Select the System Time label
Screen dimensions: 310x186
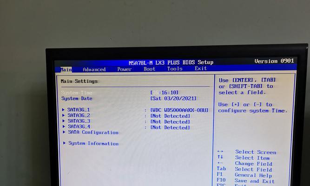(x=77, y=93)
